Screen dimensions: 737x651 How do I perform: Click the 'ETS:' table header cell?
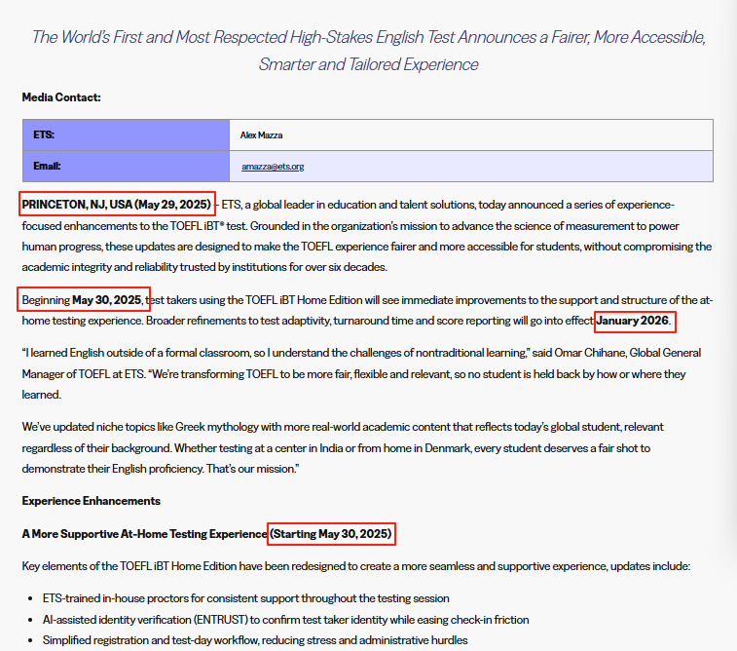126,135
